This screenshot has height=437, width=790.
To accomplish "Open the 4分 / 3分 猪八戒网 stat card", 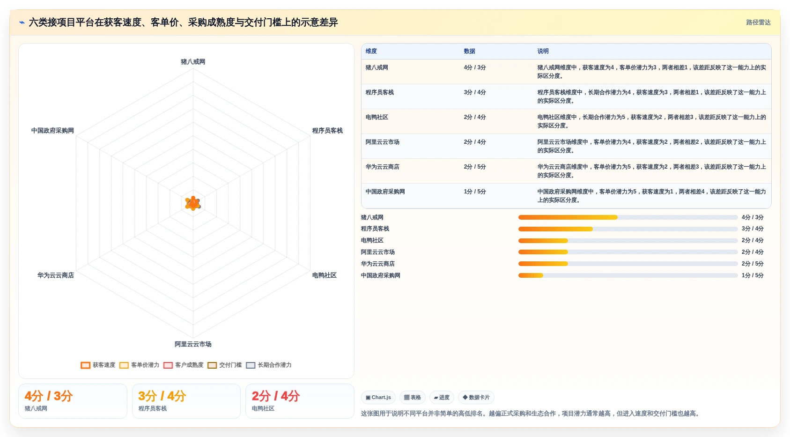I will click(x=73, y=401).
